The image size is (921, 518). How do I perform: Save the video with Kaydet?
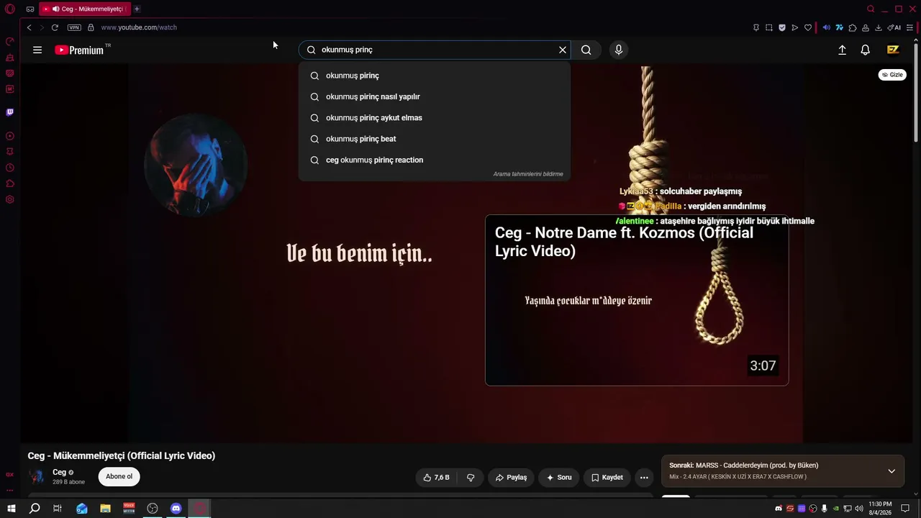tap(607, 477)
